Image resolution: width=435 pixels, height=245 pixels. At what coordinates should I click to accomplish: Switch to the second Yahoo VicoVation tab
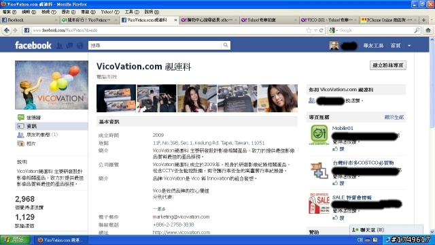[x=89, y=20]
